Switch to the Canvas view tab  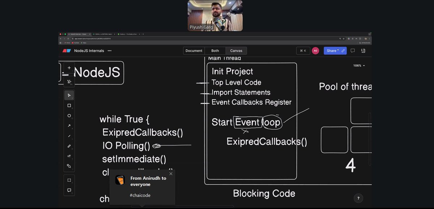tap(236, 51)
